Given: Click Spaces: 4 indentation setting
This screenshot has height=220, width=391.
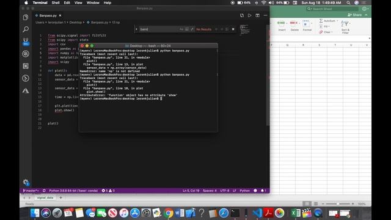Looking at the screenshot, I should click(x=210, y=191).
